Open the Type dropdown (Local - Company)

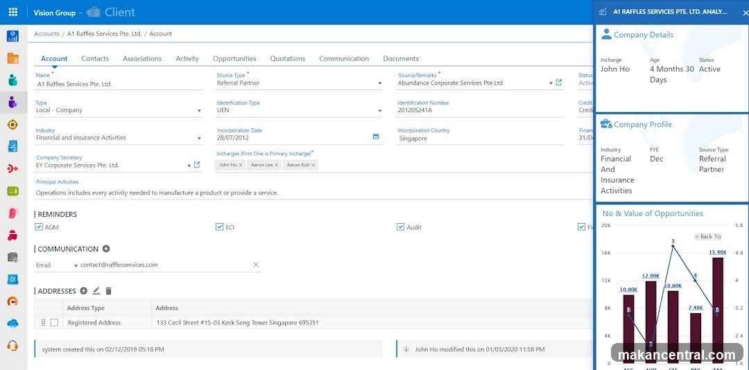click(x=199, y=111)
